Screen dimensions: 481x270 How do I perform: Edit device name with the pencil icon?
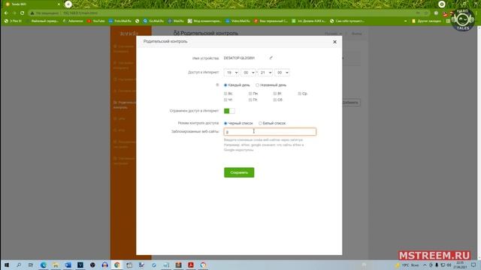click(x=271, y=58)
